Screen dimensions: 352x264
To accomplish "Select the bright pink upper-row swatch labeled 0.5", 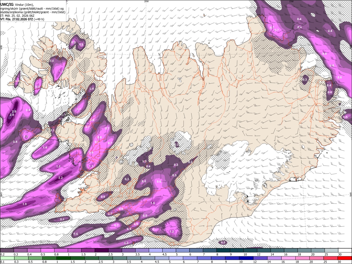I will pos(47,251).
